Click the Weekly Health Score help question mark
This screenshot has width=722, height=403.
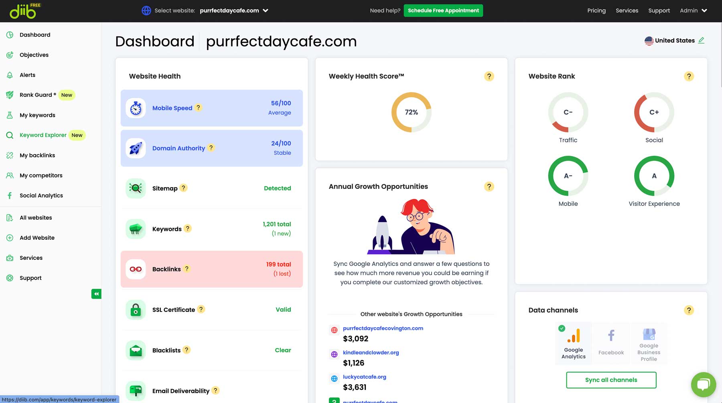coord(489,76)
